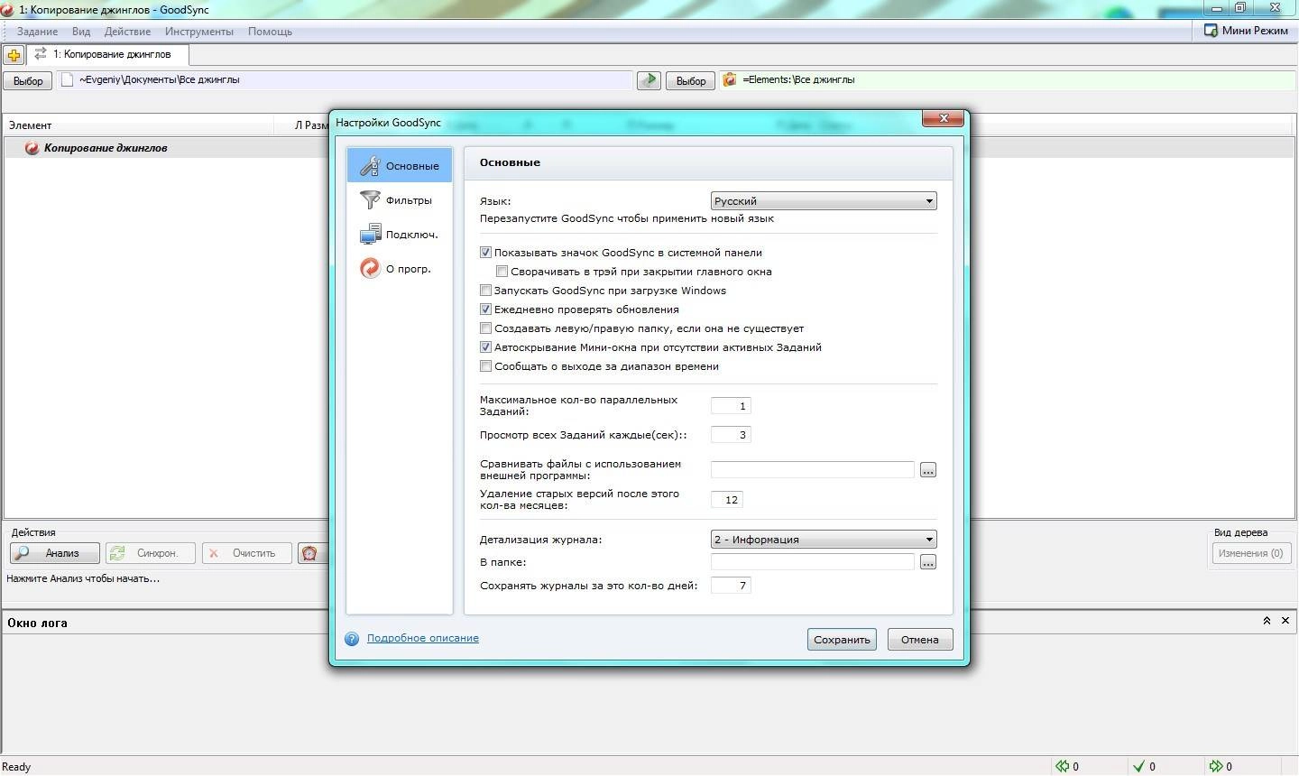Click Изменения (0) tree view button
Screen dimensions: 1299x776
pos(1250,553)
